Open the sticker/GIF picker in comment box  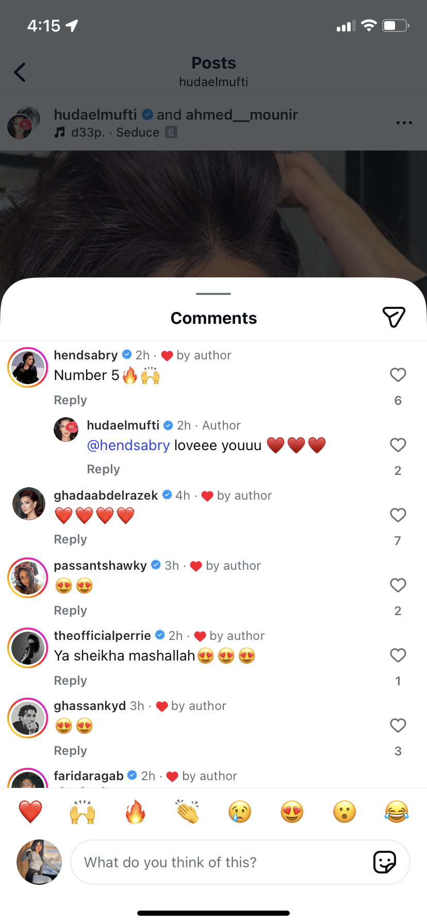pos(384,862)
